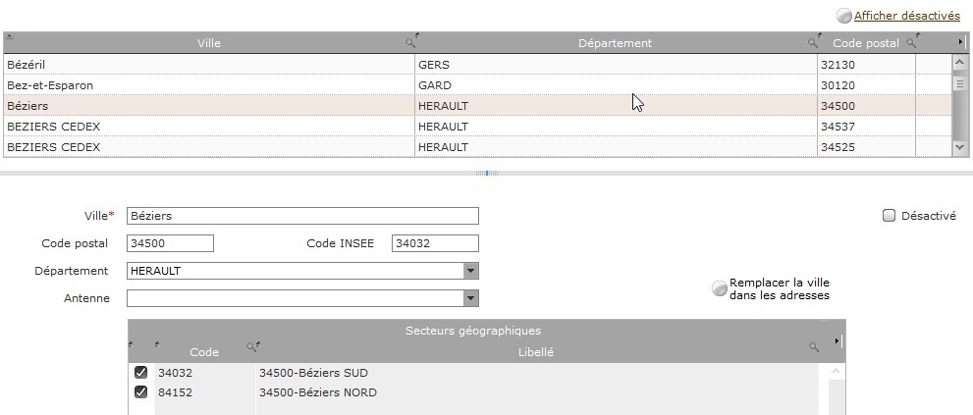Open the column chooser arrow in top table
973x415 pixels.
click(961, 42)
